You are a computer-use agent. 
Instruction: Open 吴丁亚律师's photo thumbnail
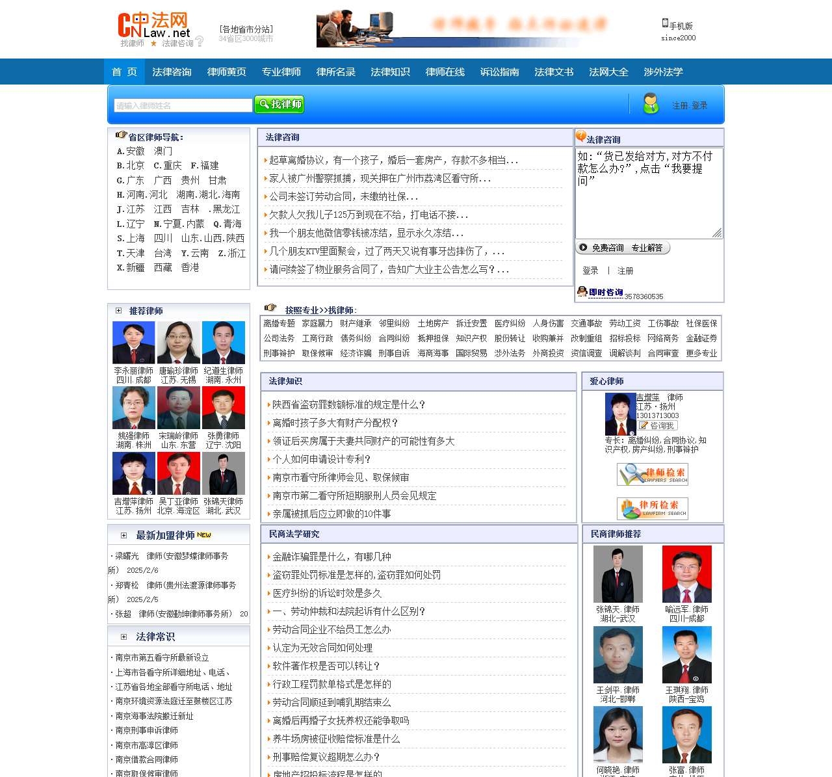(179, 473)
